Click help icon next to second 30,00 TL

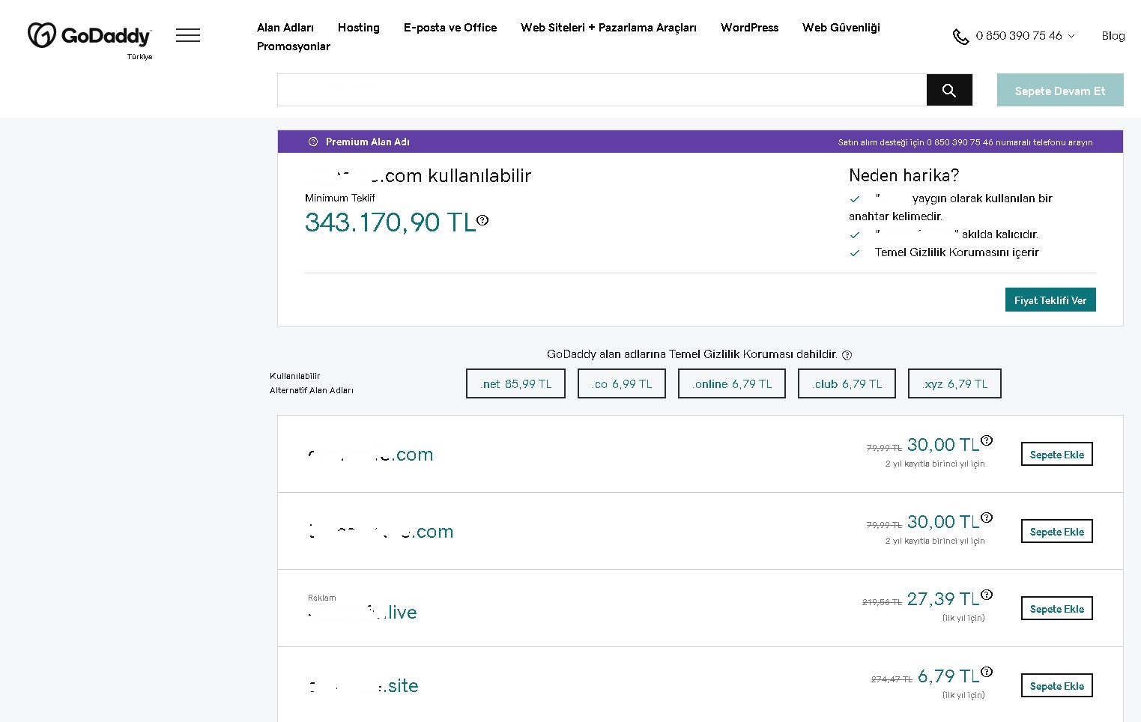click(987, 518)
